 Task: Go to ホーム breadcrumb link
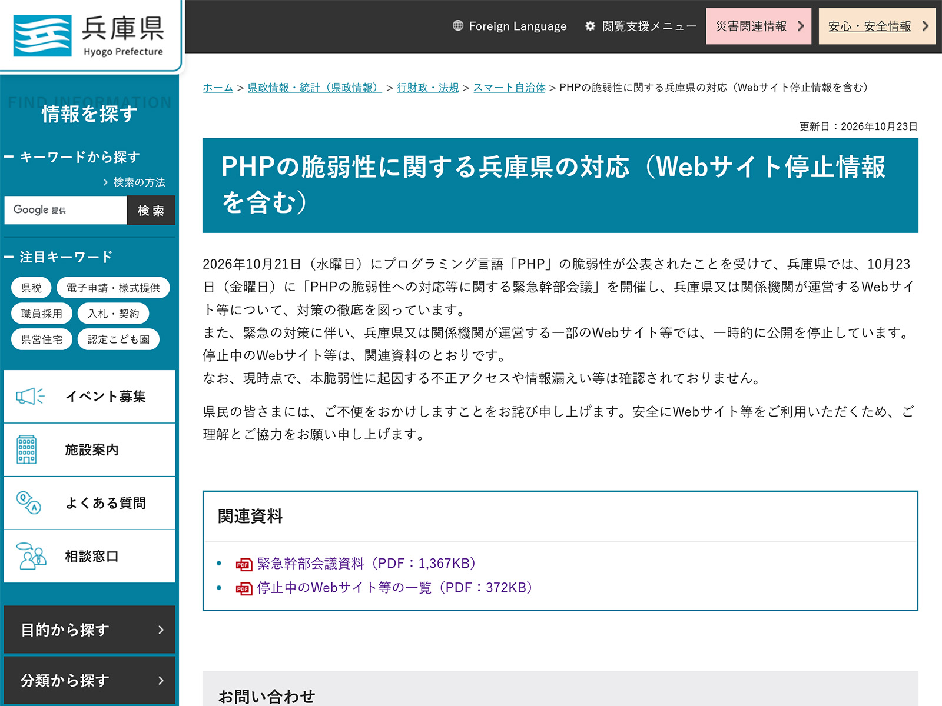[218, 88]
